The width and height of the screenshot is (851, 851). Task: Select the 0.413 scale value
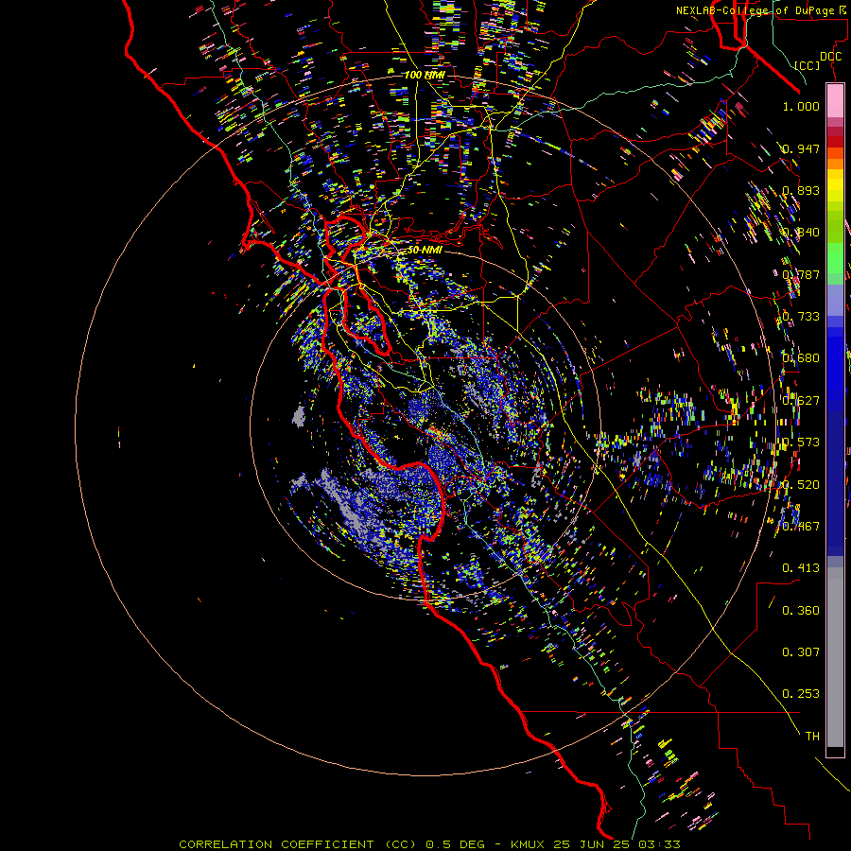[801, 568]
